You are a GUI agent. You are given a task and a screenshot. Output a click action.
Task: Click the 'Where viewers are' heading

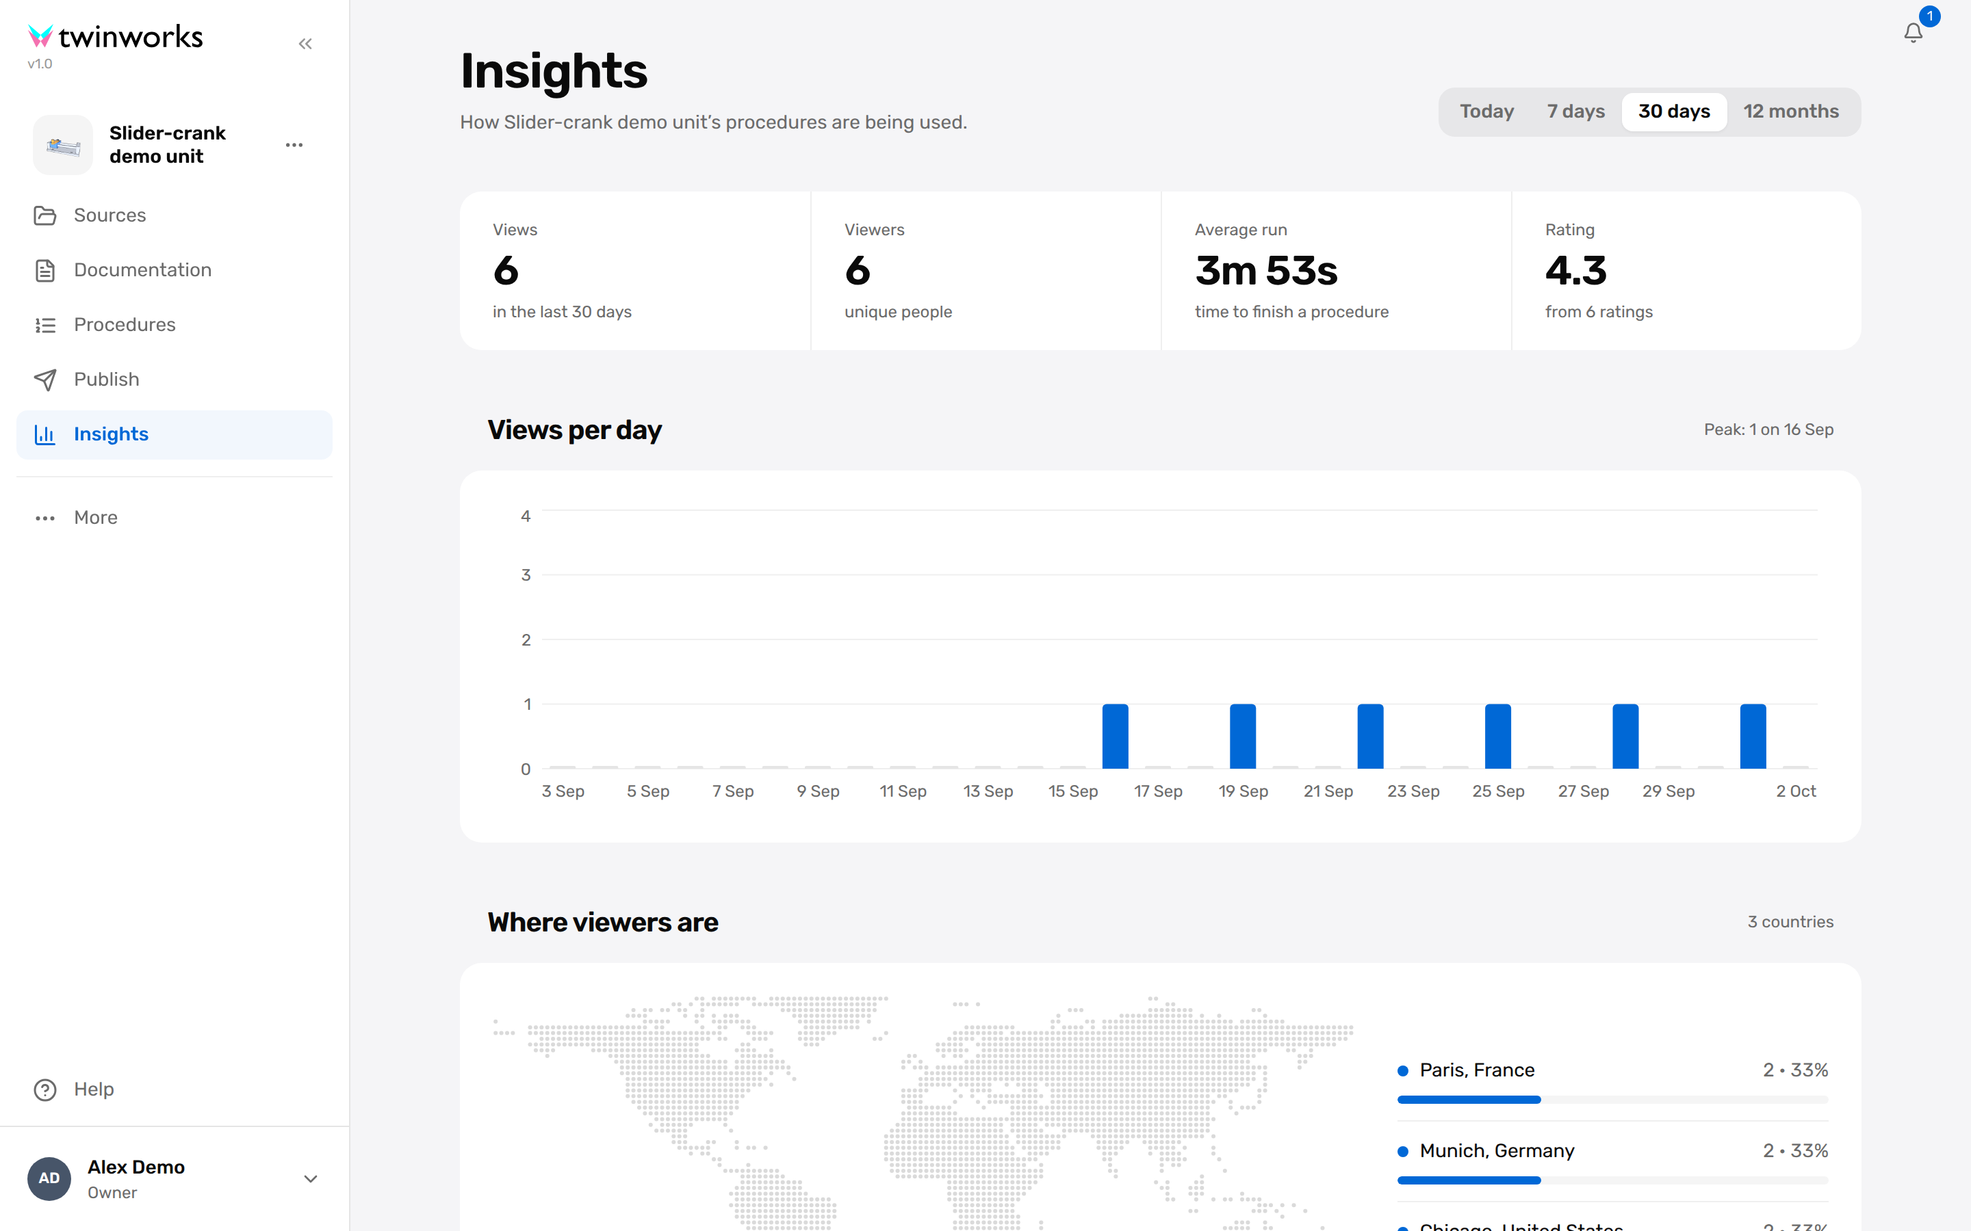pyautogui.click(x=603, y=923)
